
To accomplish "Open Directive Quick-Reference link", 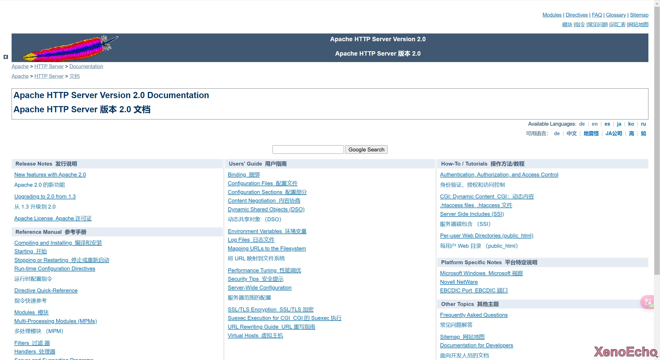I will 46,290.
